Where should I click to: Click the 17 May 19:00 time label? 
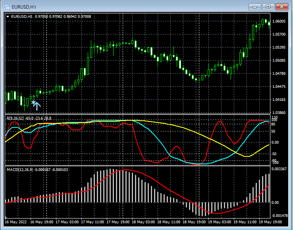pyautogui.click(x=118, y=222)
